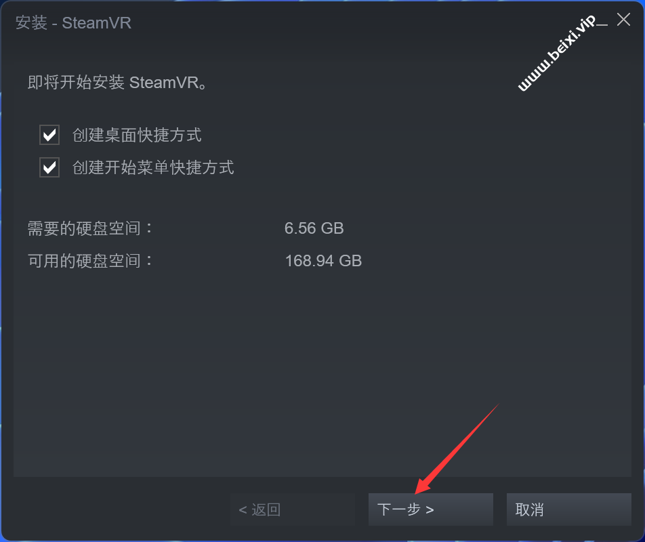Uncheck the 创建开始菜单快捷方式 checkbox
This screenshot has height=542, width=645.
(49, 167)
